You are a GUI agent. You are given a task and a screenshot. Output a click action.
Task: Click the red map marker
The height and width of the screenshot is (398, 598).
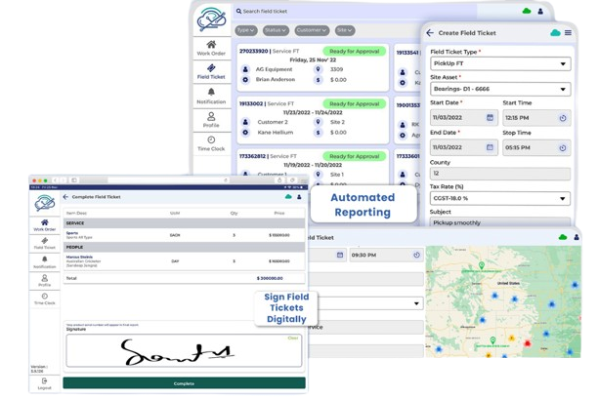(528, 343)
